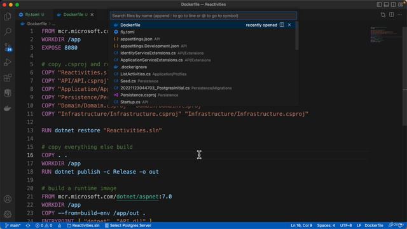This screenshot has height=229, width=407.
Task: Click the Synchronize Changes status icon
Action: click(x=28, y=225)
